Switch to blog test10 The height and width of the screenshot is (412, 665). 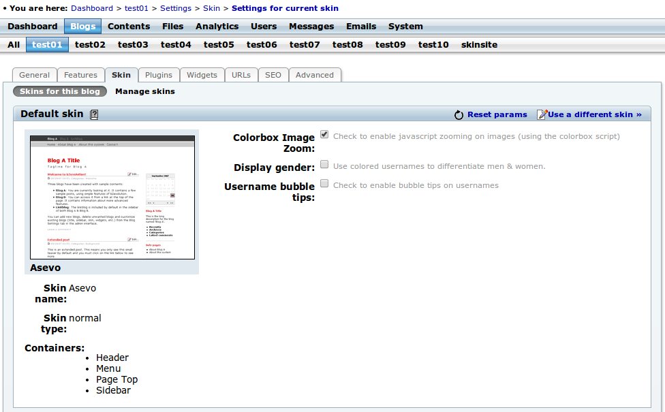[x=433, y=44]
